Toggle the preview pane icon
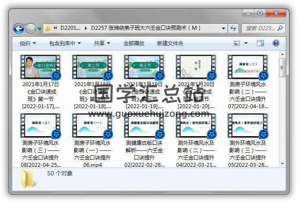The height and width of the screenshot is (203, 298). 260,43
